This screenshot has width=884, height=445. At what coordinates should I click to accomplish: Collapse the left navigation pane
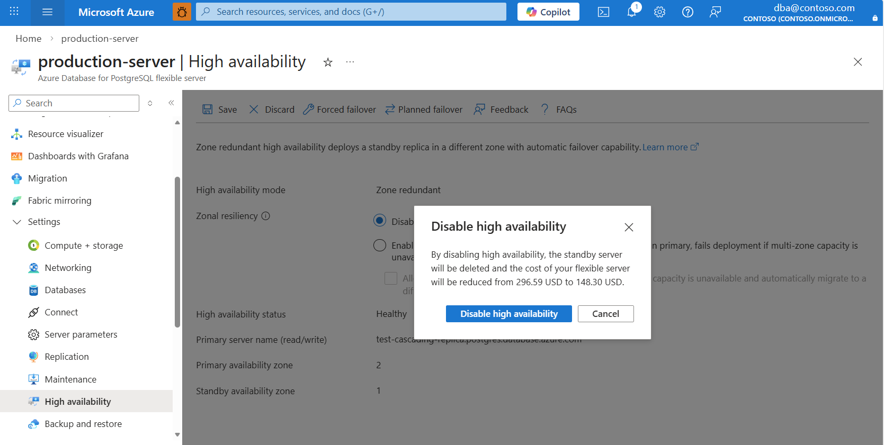[171, 103]
